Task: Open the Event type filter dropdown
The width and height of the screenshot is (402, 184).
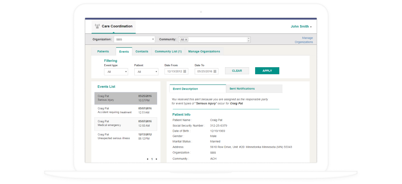Action: [116, 72]
